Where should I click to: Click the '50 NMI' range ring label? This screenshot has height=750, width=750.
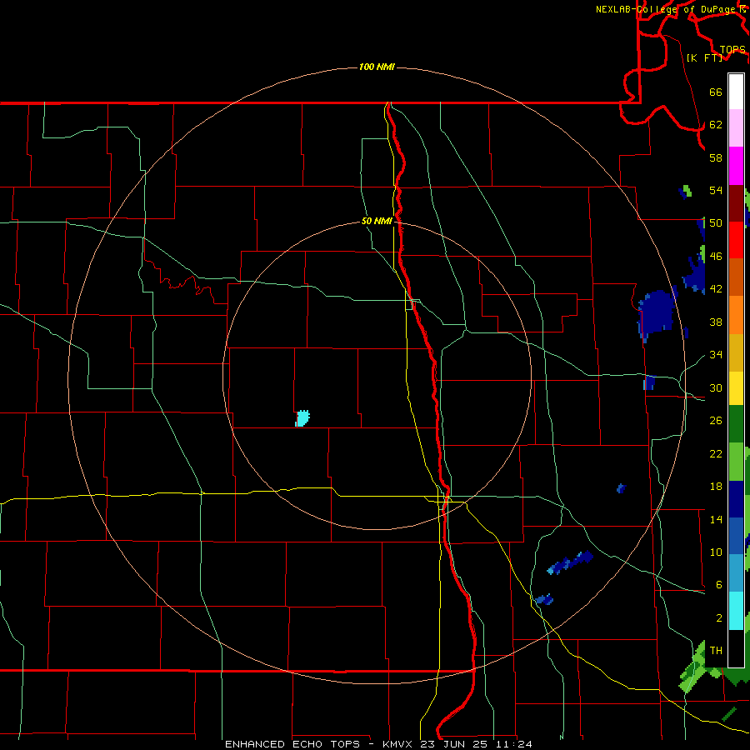tap(377, 221)
